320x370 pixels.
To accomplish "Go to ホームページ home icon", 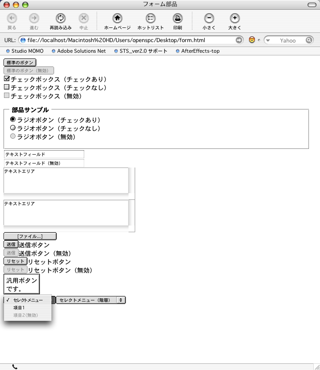I will pyautogui.click(x=117, y=18).
